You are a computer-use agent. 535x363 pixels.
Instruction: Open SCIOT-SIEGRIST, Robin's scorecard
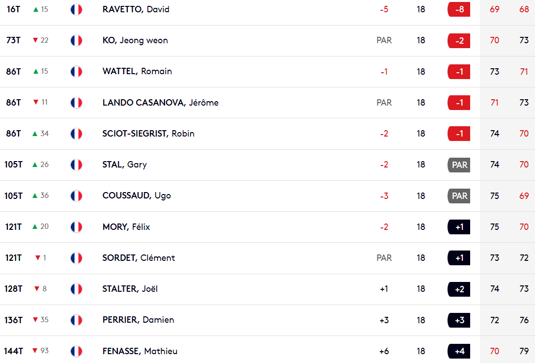coord(148,134)
